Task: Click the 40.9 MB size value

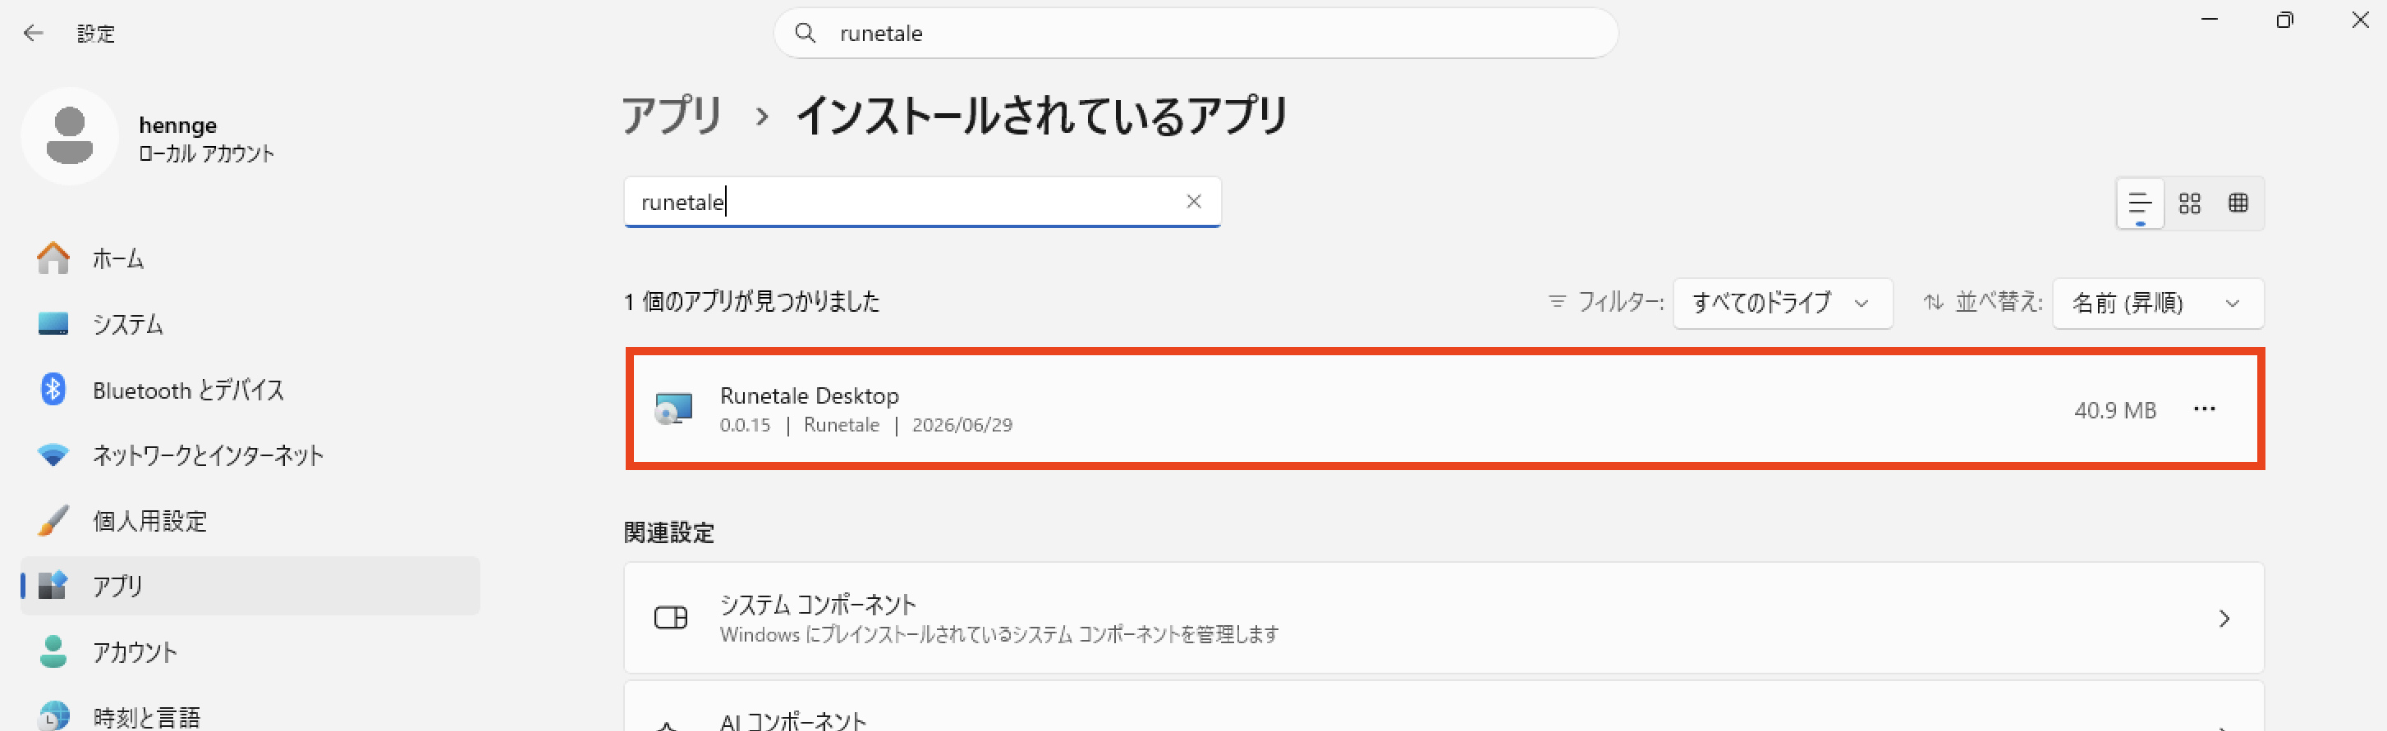Action: pyautogui.click(x=2114, y=410)
